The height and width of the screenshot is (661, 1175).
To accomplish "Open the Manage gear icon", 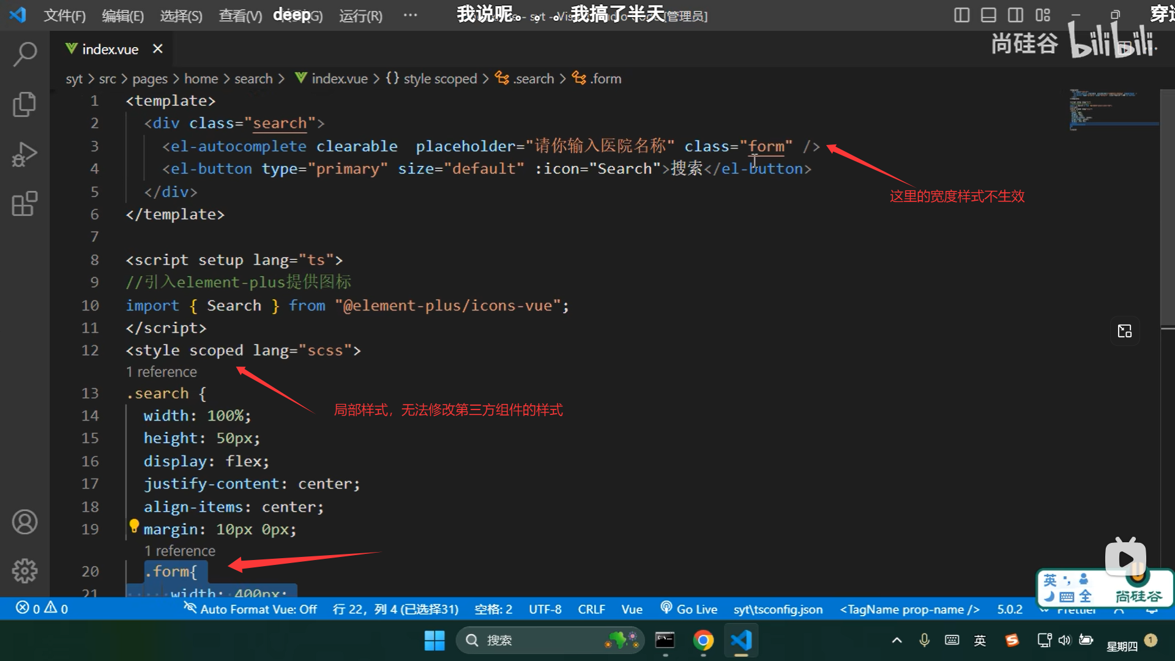I will click(24, 571).
